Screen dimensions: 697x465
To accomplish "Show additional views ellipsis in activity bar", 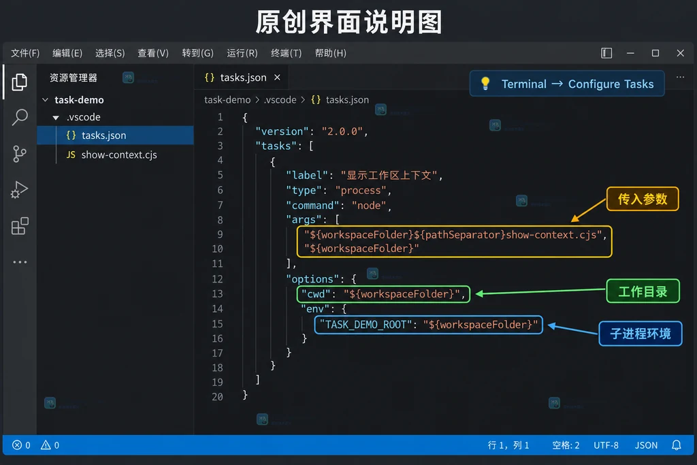I will (20, 262).
